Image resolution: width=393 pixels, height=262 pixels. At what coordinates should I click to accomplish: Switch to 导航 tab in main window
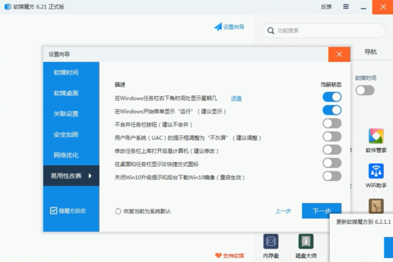point(370,52)
